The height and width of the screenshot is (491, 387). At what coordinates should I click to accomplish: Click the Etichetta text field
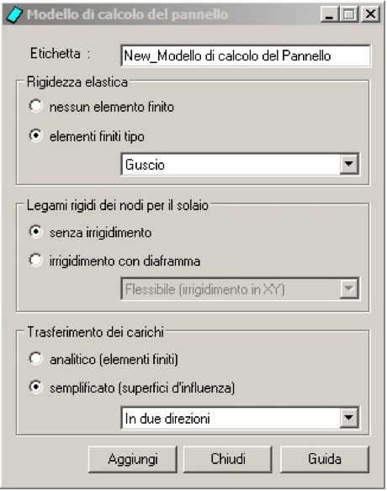(x=246, y=55)
